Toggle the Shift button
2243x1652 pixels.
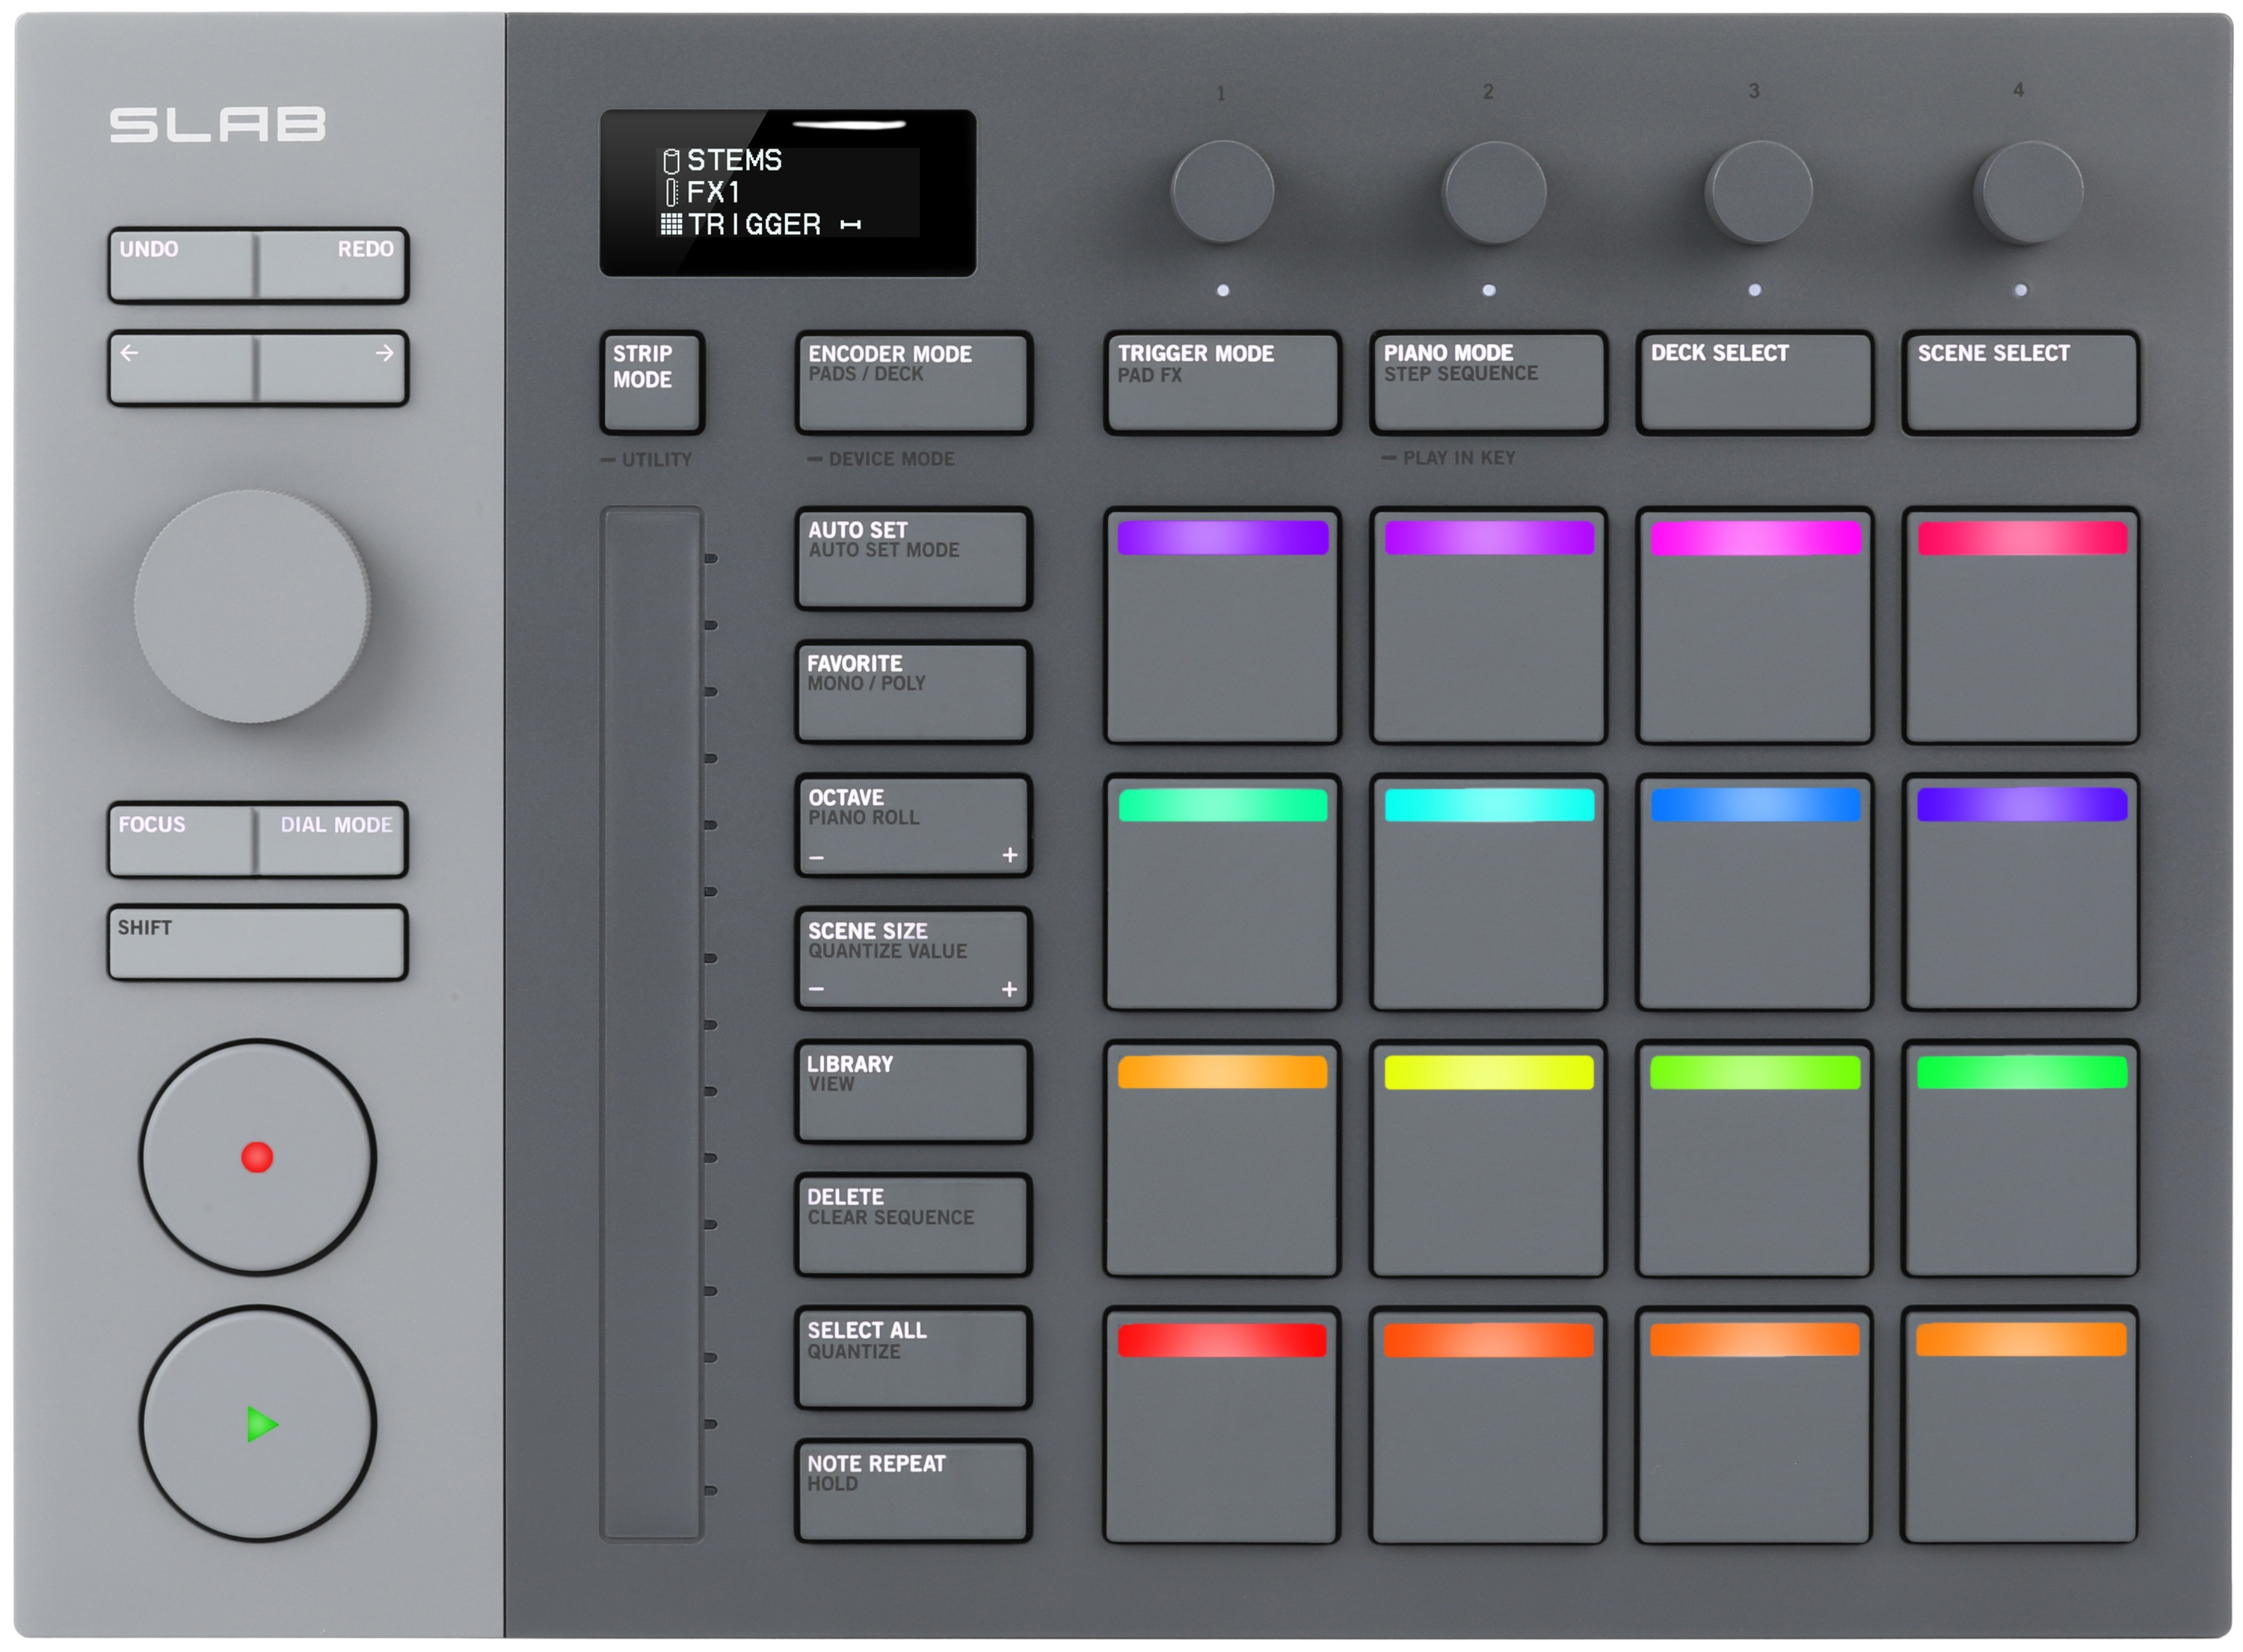257,942
